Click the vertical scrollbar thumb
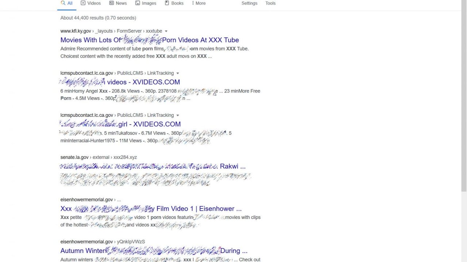Screen dimensions: 467x262 coord(464,96)
